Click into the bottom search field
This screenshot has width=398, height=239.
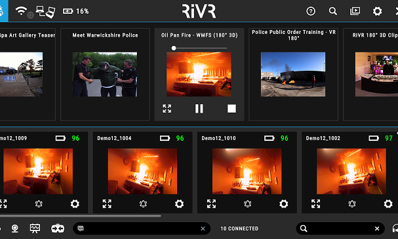tap(340, 229)
